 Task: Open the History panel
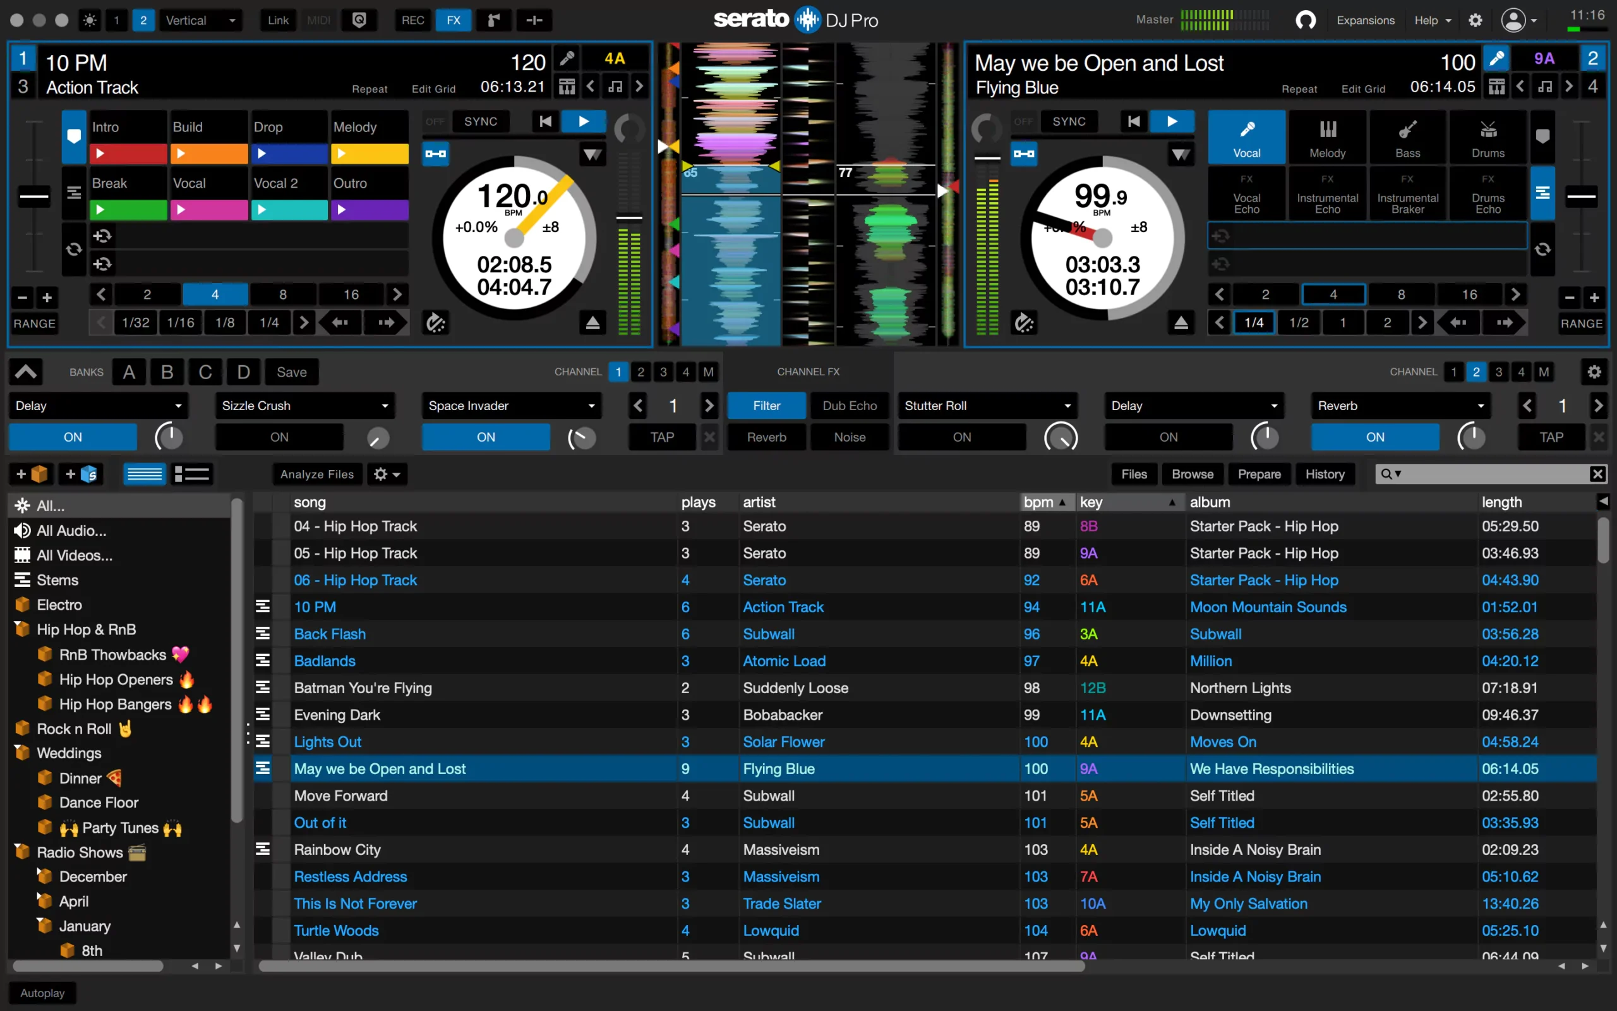1325,473
